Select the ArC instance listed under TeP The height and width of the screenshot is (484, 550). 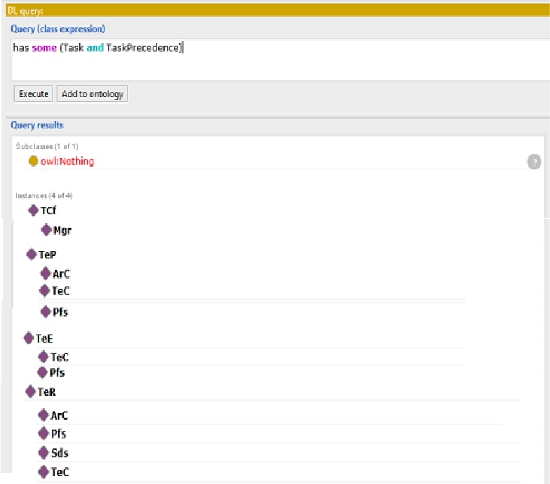click(x=60, y=273)
